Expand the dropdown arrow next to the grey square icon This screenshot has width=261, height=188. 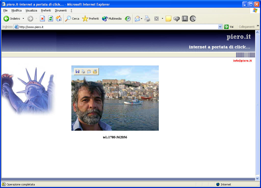(162, 19)
